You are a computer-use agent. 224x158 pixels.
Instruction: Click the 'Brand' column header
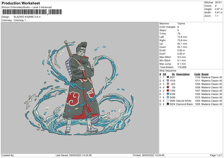(205, 74)
